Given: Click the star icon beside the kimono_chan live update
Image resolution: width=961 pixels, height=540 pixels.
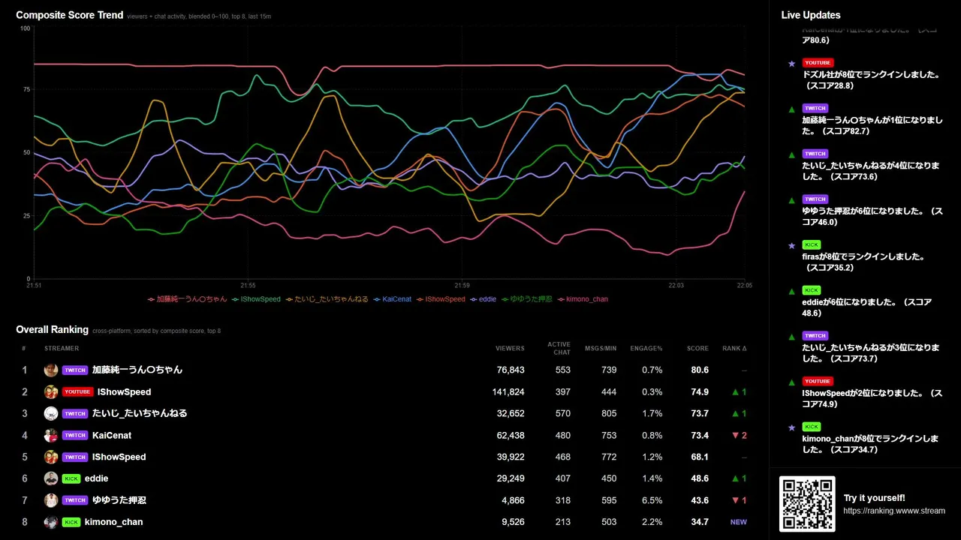Looking at the screenshot, I should [x=791, y=427].
